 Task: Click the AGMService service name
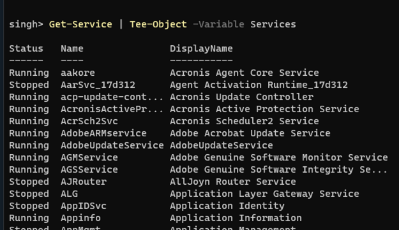(89, 157)
